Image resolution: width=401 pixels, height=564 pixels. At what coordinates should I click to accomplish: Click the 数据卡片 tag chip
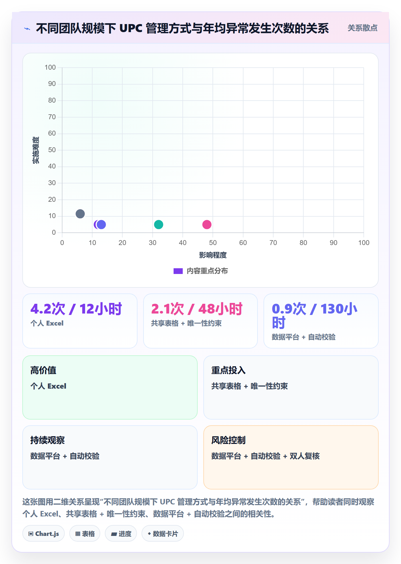point(163,534)
